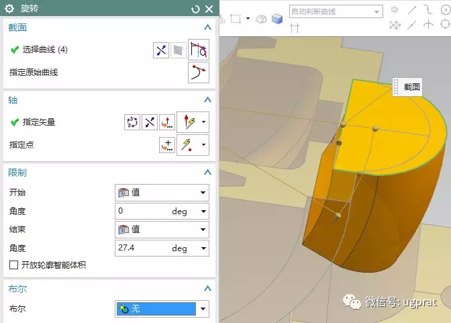The width and height of the screenshot is (451, 323).
Task: Click the cycle alternate solutions icon in 轴
Action: click(132, 122)
